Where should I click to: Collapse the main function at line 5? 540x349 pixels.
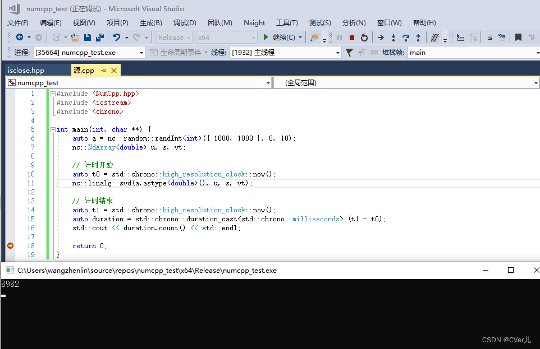point(53,129)
